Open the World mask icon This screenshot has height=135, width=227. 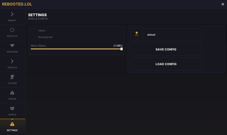12,108
